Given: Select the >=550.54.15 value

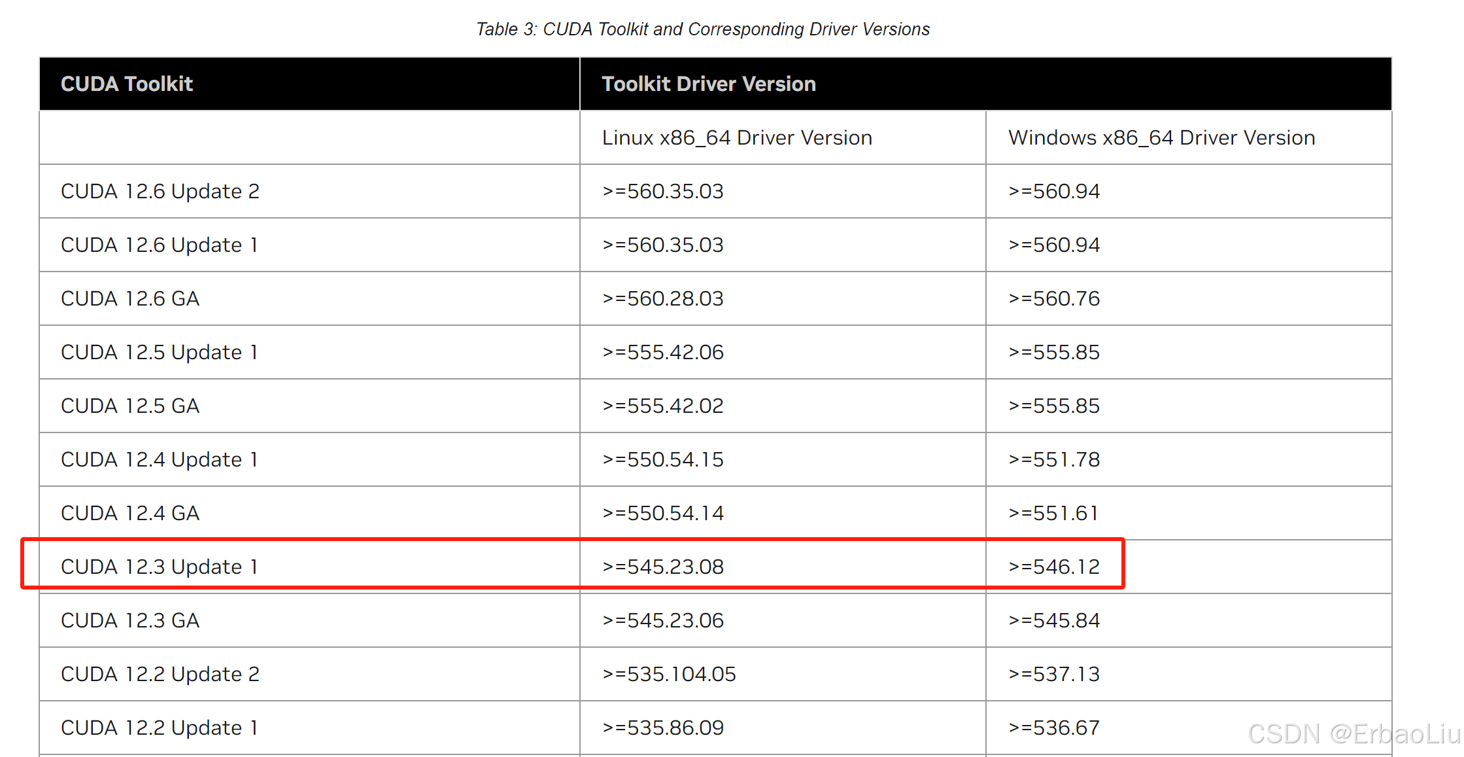Looking at the screenshot, I should 663,459.
